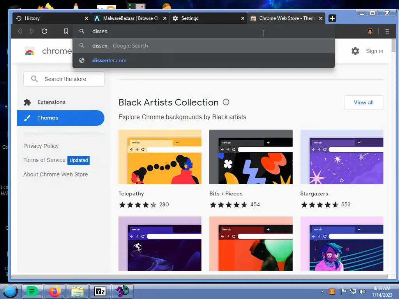Click the Bits + Pieces star rating

point(228,205)
